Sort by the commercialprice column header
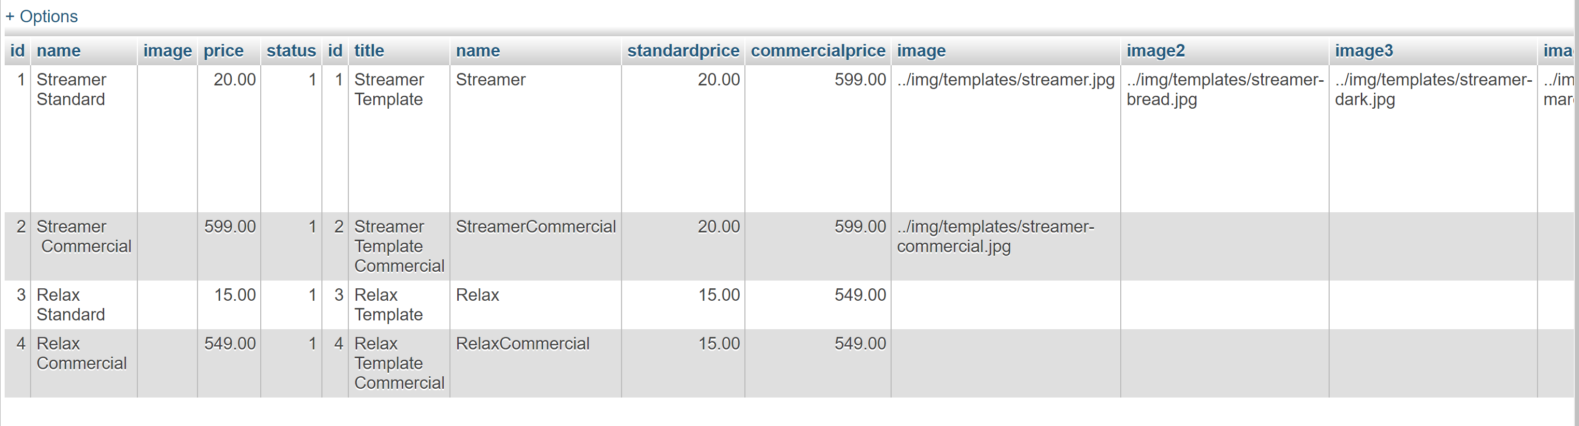1579x426 pixels. pos(817,51)
